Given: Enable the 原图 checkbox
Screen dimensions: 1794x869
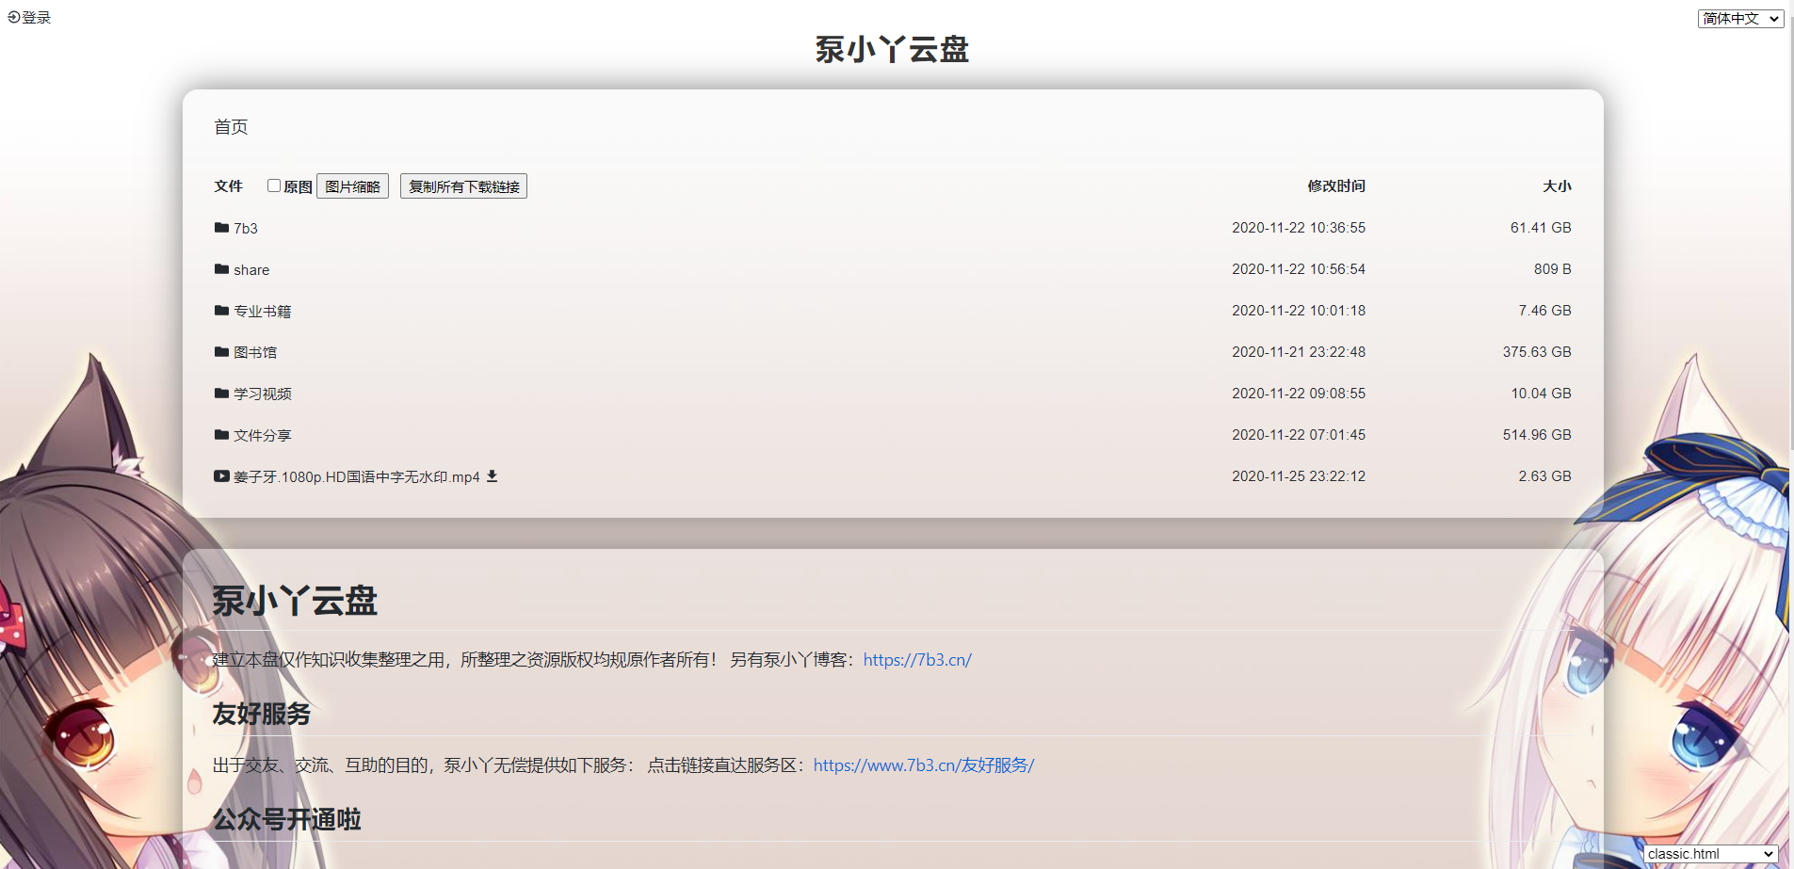Looking at the screenshot, I should pos(274,185).
